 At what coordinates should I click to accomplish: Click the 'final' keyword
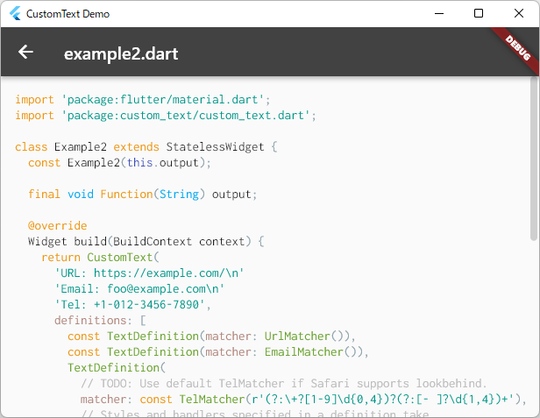[x=45, y=195]
